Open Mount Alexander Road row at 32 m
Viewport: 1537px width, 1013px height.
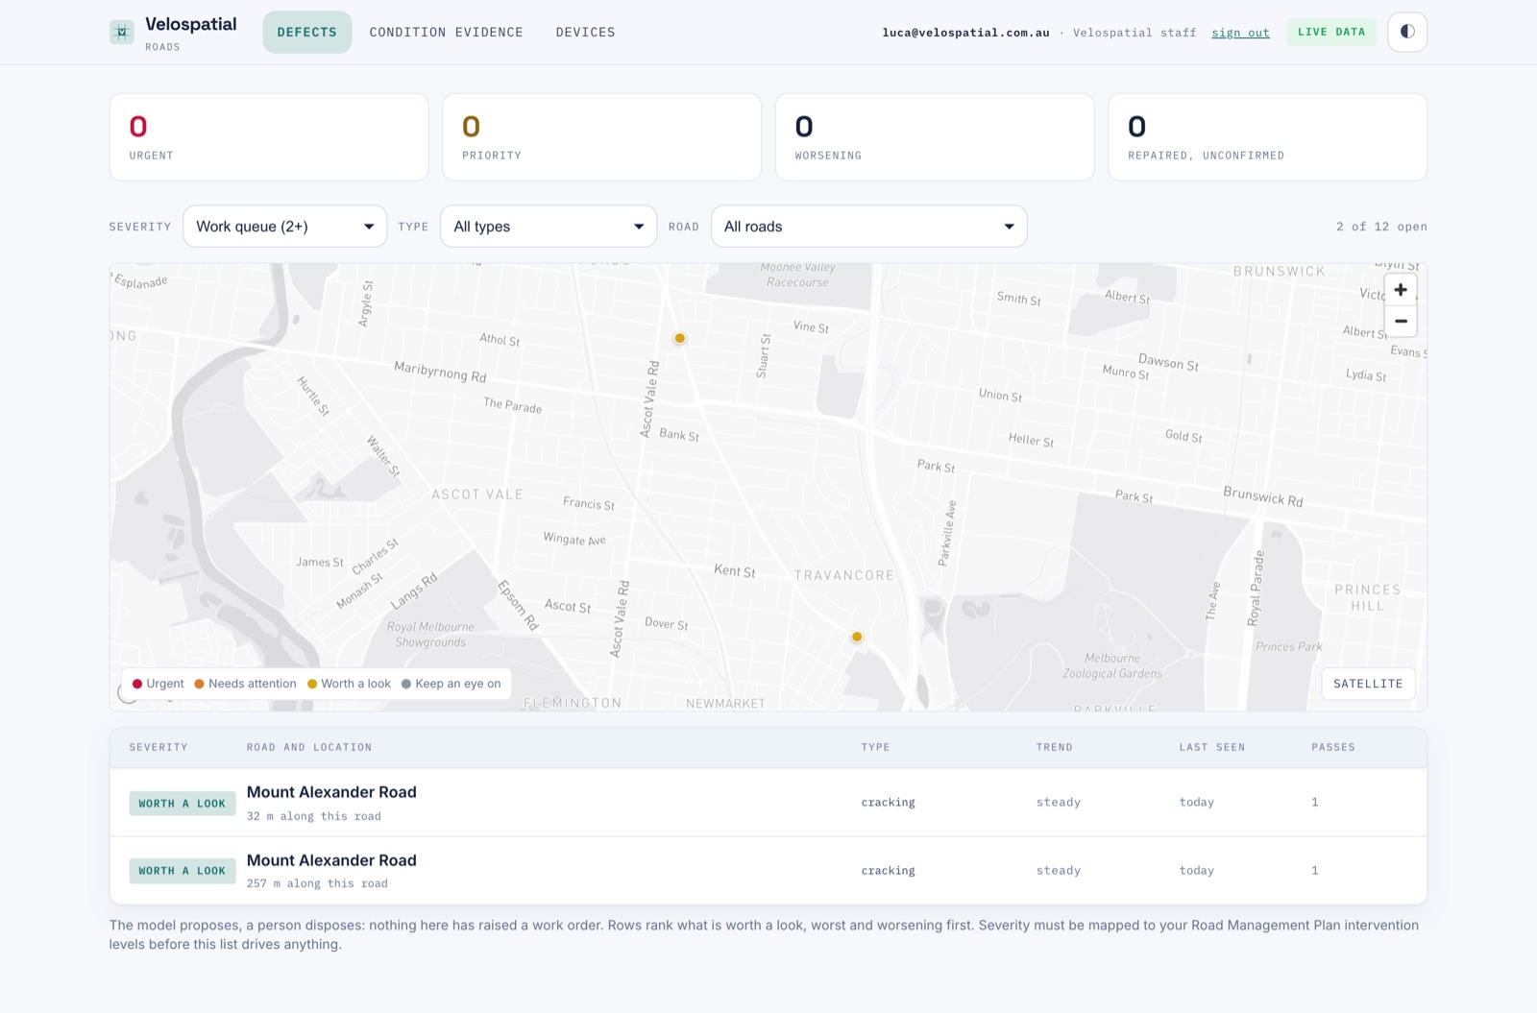pos(768,803)
